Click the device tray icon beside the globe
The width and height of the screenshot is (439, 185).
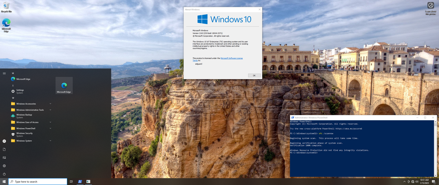pyautogui.click(x=408, y=182)
